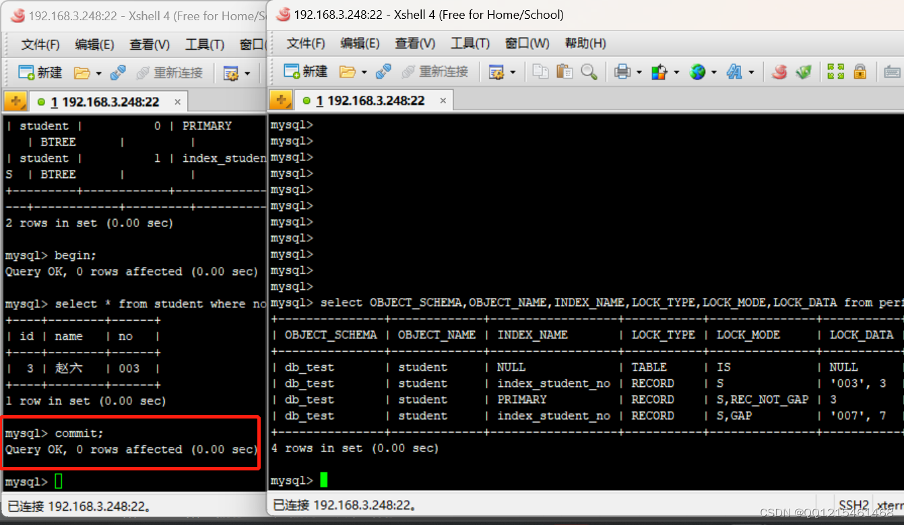
Task: Add new tab with orange plus in right window
Action: (280, 101)
